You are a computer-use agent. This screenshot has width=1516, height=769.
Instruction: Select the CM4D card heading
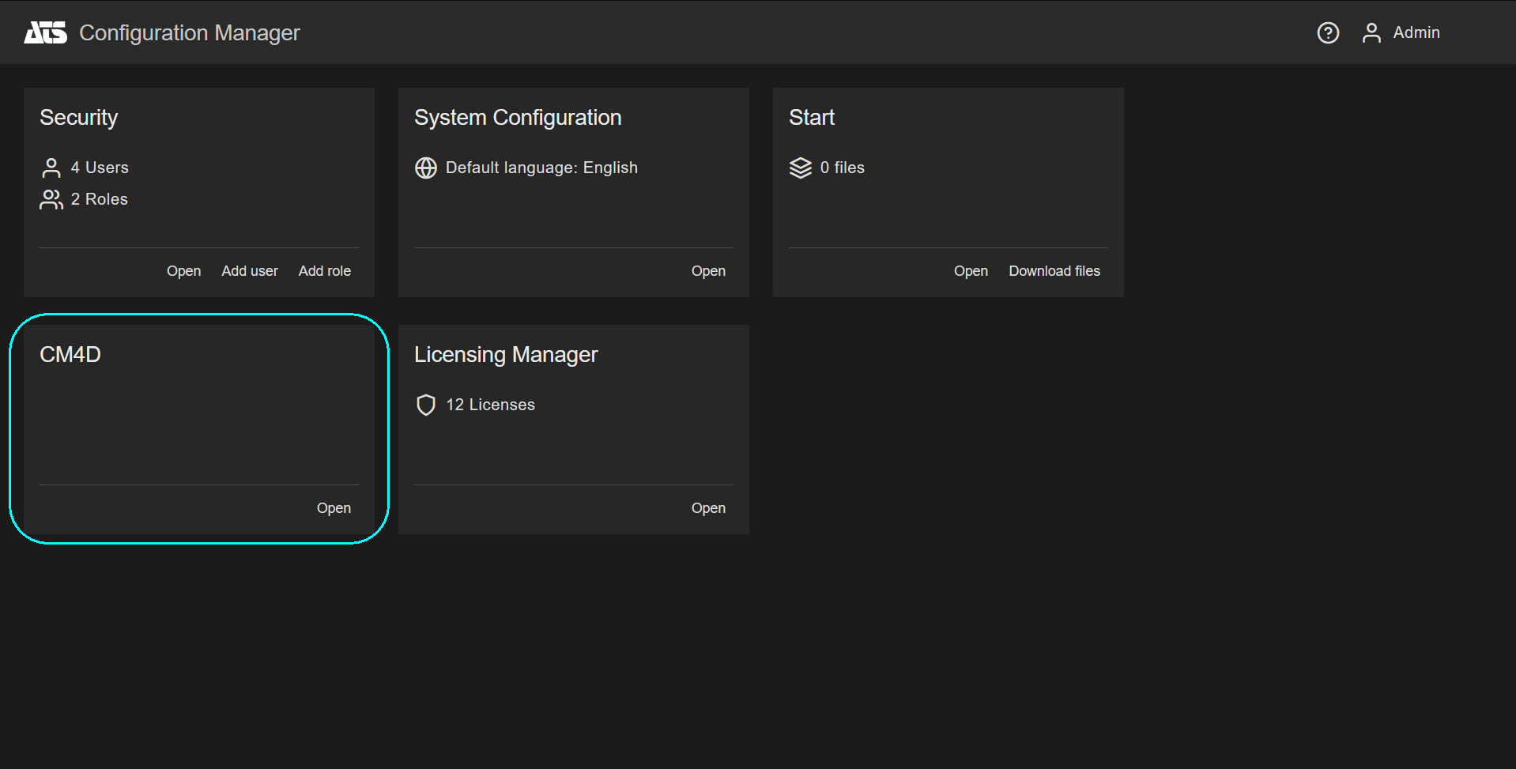pyautogui.click(x=70, y=354)
